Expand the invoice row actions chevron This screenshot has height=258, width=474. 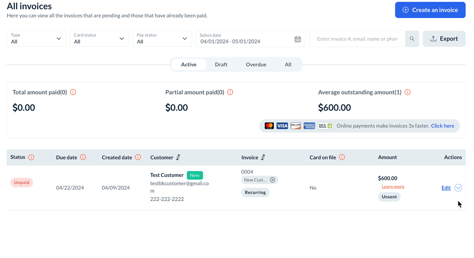458,188
